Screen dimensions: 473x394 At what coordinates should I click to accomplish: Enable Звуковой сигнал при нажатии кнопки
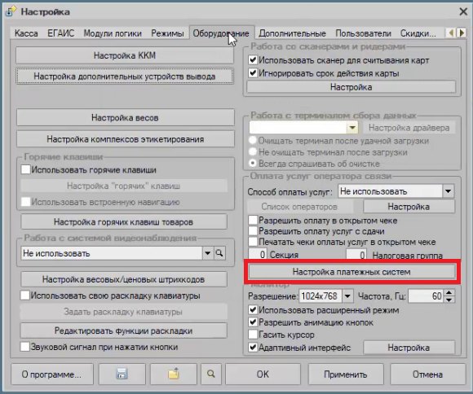[24, 347]
